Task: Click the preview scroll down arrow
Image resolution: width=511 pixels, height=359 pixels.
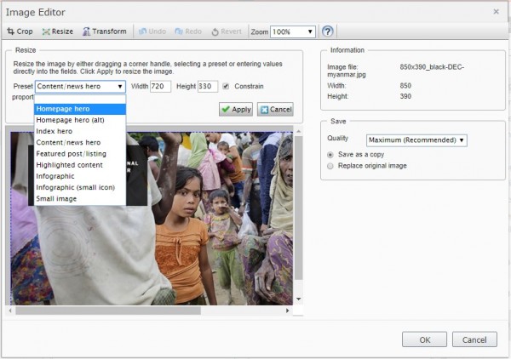Action: [299, 299]
